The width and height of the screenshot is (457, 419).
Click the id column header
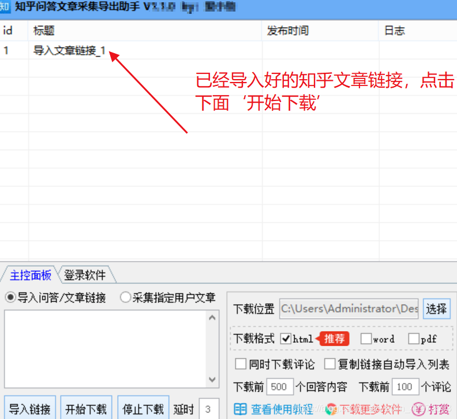click(14, 31)
